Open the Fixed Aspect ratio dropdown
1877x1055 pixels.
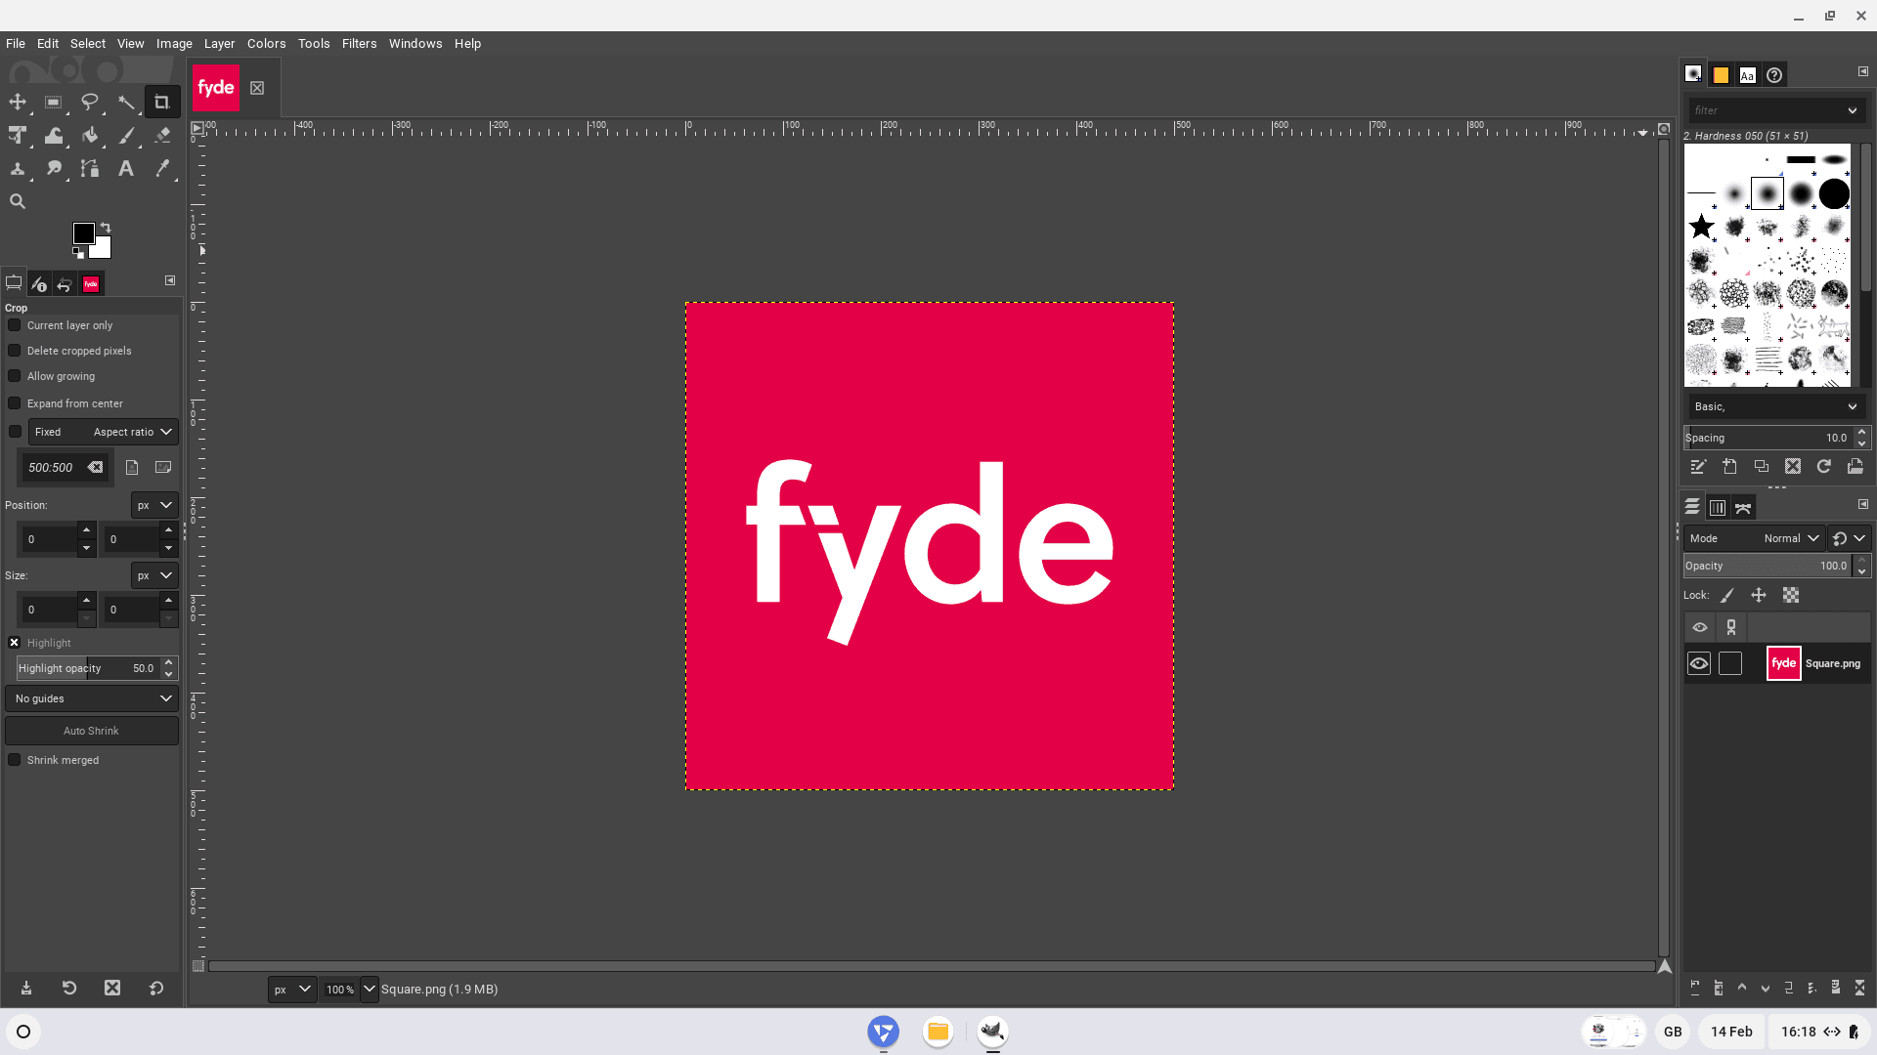[104, 432]
